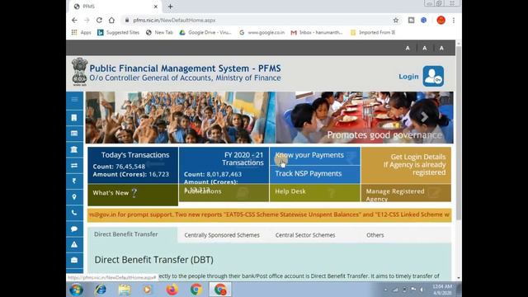Click the Chrome profile avatar
Viewport: 528px width, 297px height.
(x=441, y=20)
